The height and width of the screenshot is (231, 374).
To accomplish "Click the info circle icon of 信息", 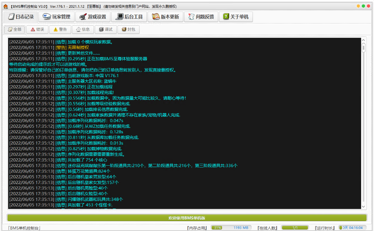I will pos(78,29).
